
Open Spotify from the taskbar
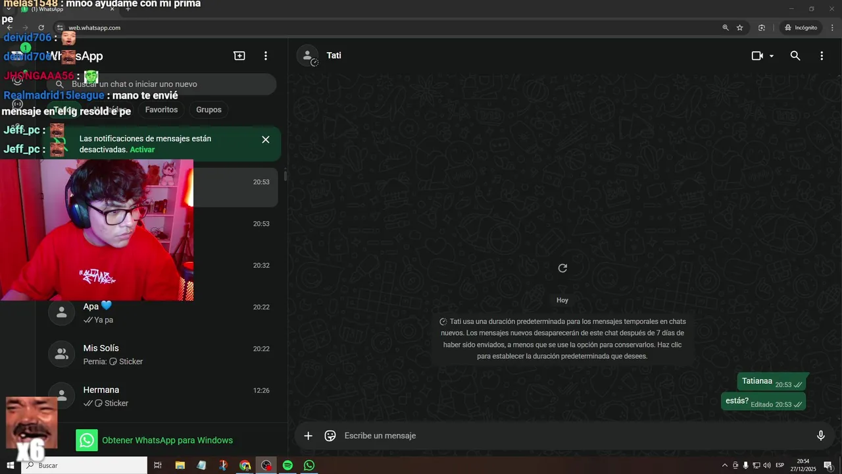[287, 465]
